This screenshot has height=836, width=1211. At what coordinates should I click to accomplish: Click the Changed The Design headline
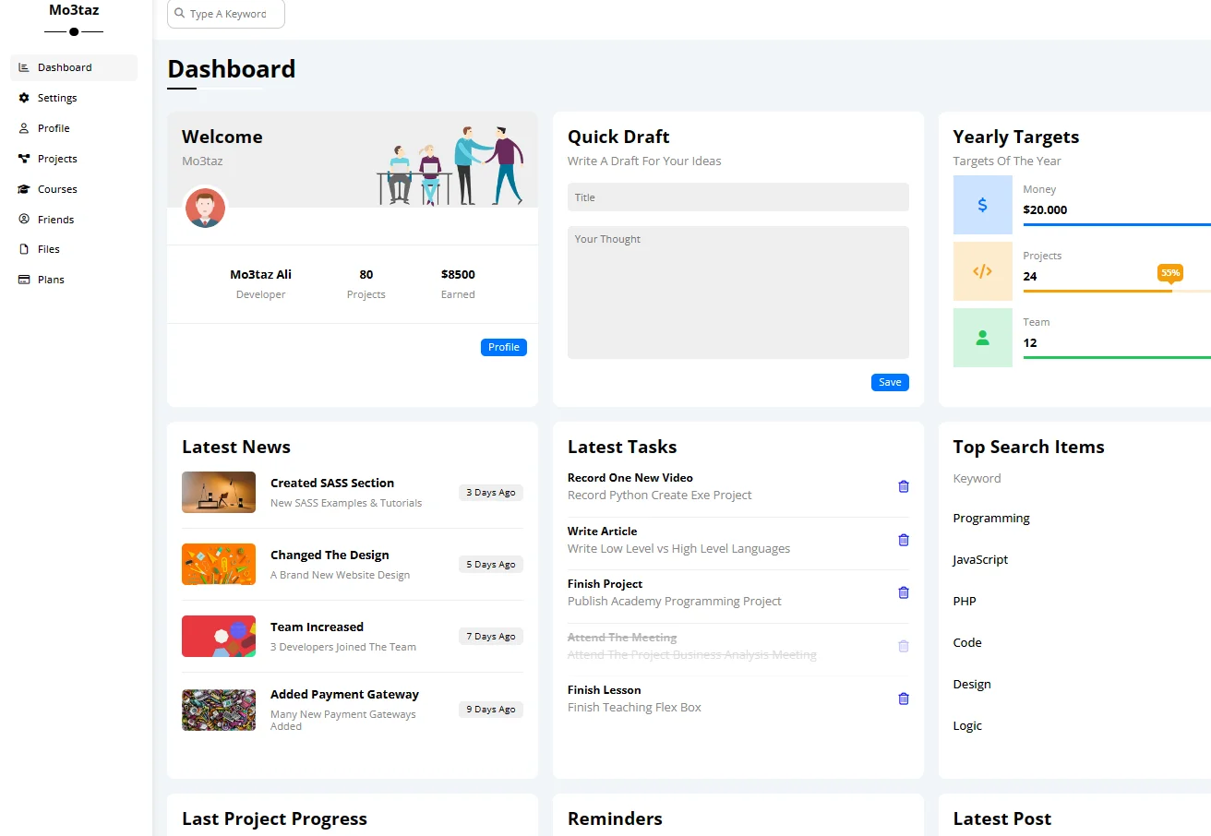(x=330, y=555)
